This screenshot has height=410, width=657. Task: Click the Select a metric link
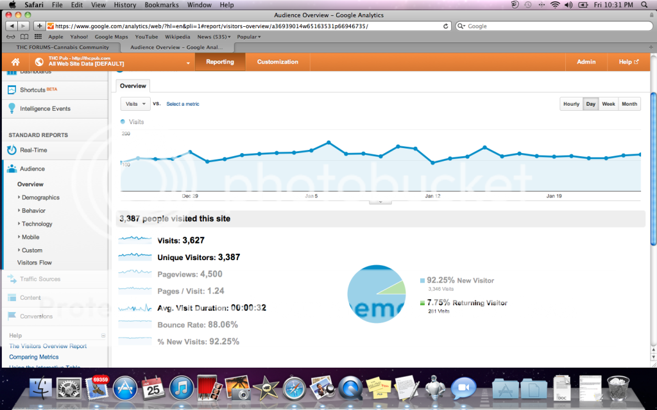click(183, 104)
